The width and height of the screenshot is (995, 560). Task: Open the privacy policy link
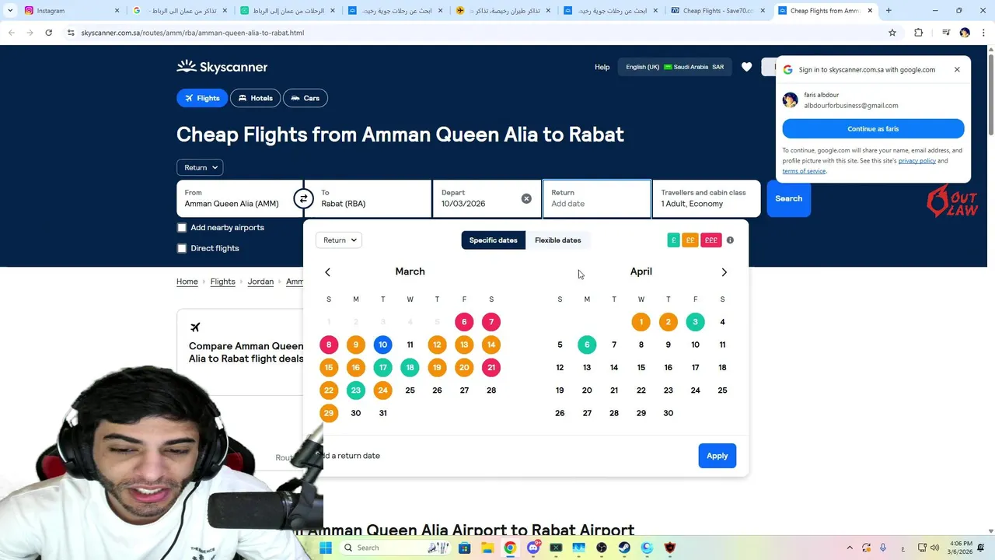coord(917,161)
